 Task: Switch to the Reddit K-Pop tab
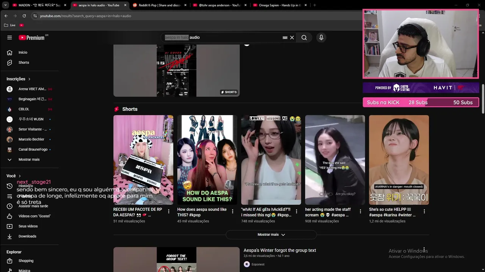click(x=159, y=5)
